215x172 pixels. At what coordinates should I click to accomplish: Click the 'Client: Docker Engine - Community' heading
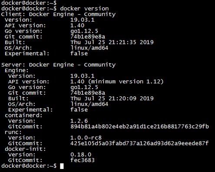(59, 14)
